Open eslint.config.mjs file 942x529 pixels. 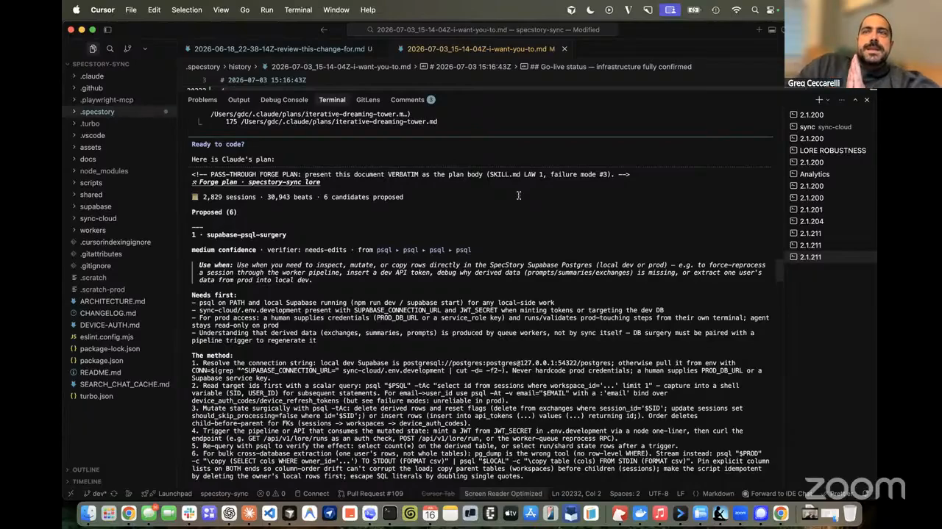pos(118,337)
